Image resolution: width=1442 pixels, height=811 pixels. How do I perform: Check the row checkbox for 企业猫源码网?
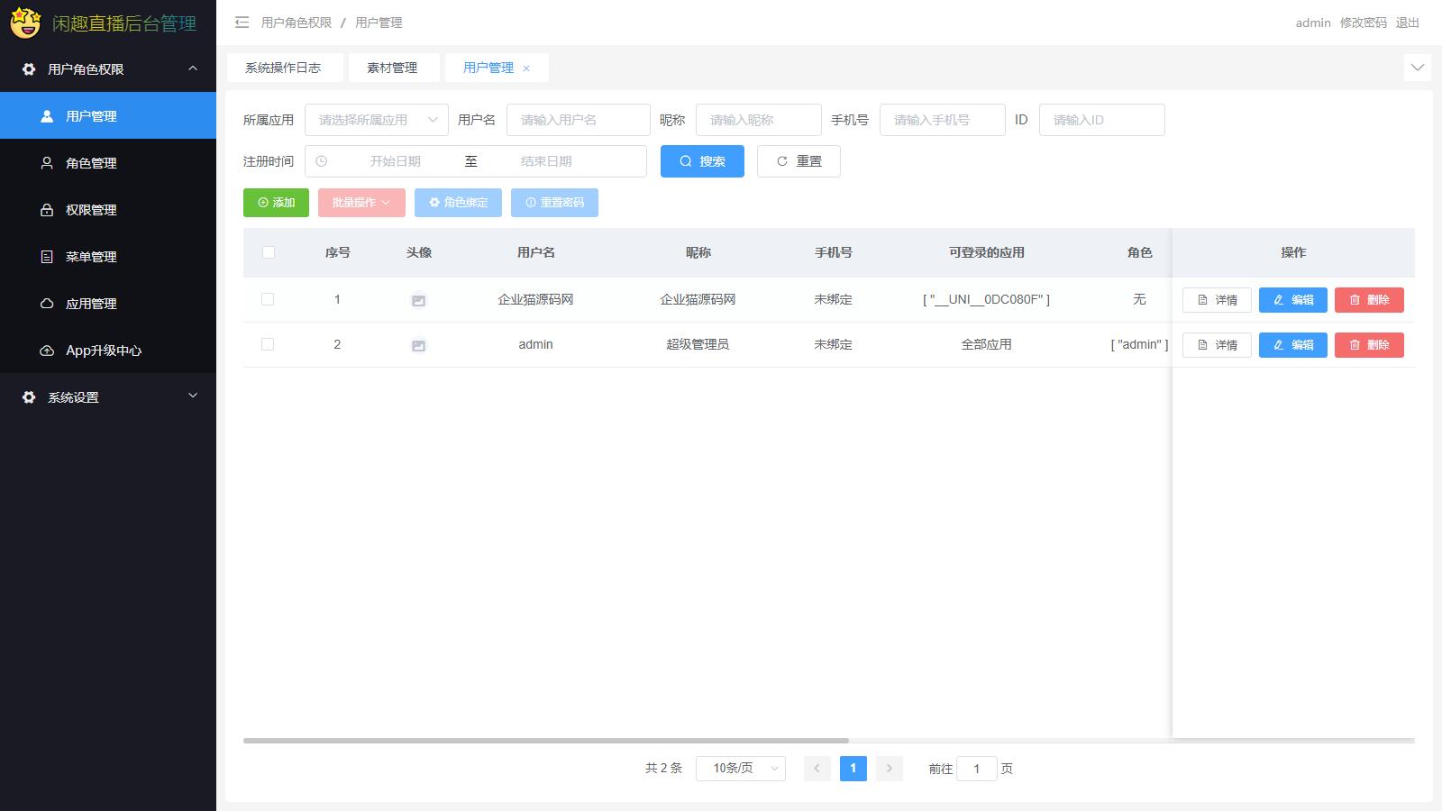coord(268,299)
